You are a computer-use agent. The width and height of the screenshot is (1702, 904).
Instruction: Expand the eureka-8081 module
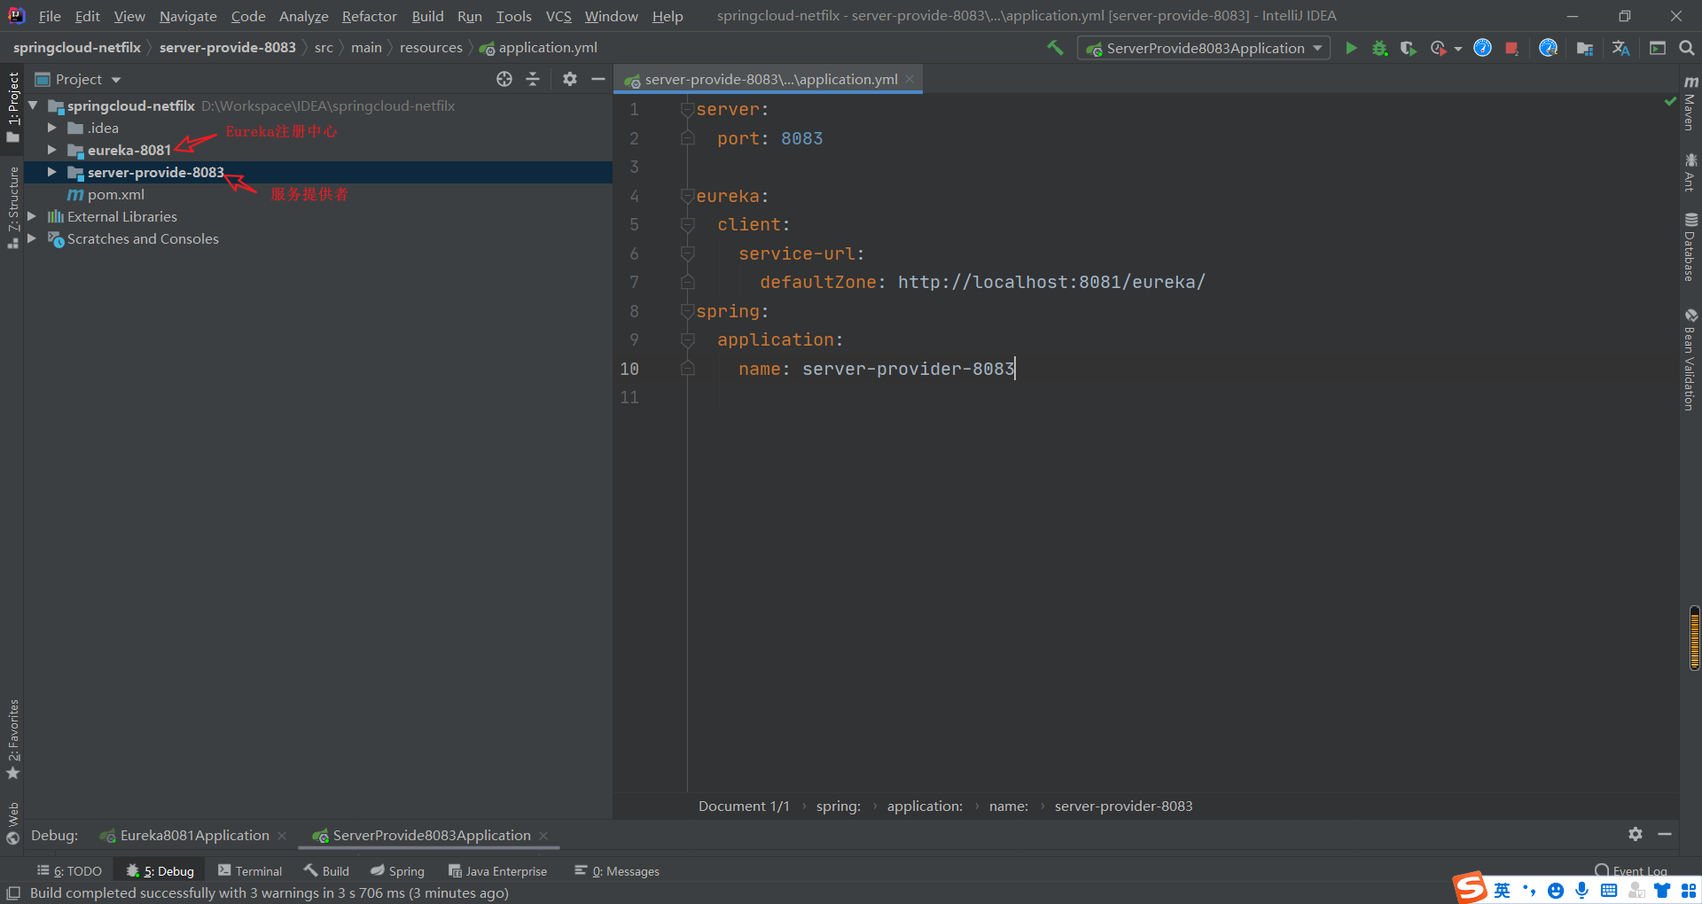[x=52, y=150]
